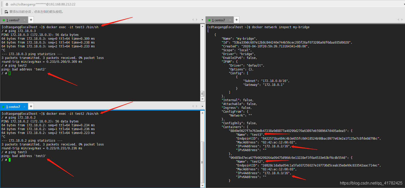This screenshot has height=188, width=405.
Task: Click the line '"Name": "my-bridge"'
Action: 239,39
